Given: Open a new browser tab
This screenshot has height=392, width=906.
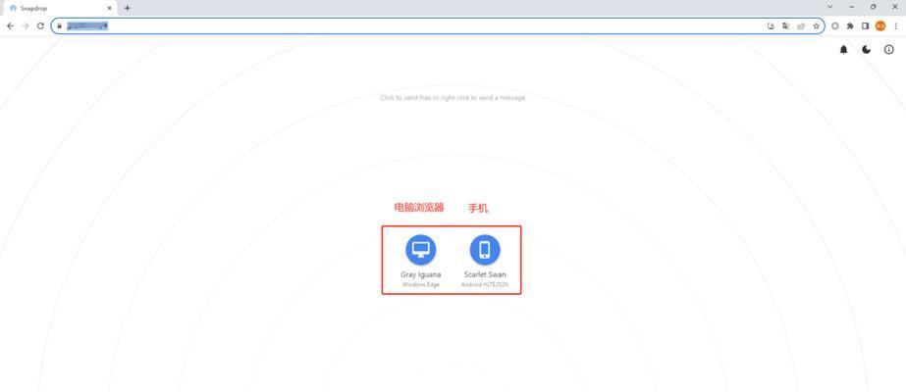Looking at the screenshot, I should [128, 8].
